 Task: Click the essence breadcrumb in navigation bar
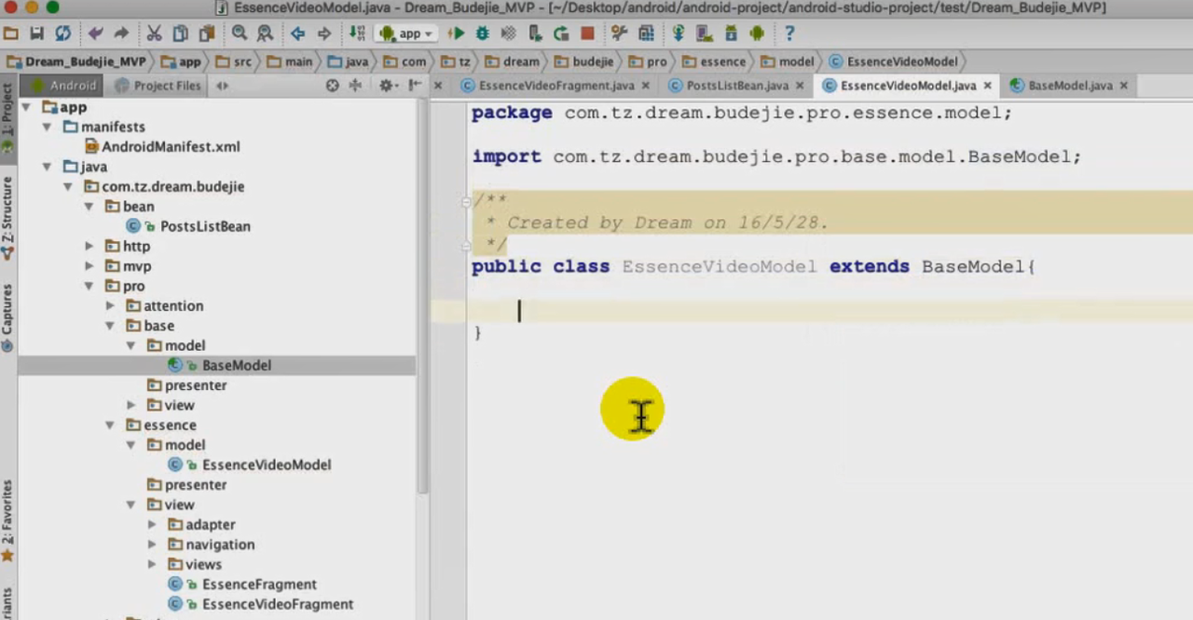(x=722, y=61)
